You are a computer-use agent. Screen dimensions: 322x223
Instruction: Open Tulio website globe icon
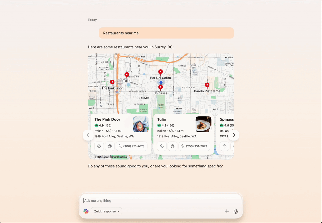tap(173, 146)
